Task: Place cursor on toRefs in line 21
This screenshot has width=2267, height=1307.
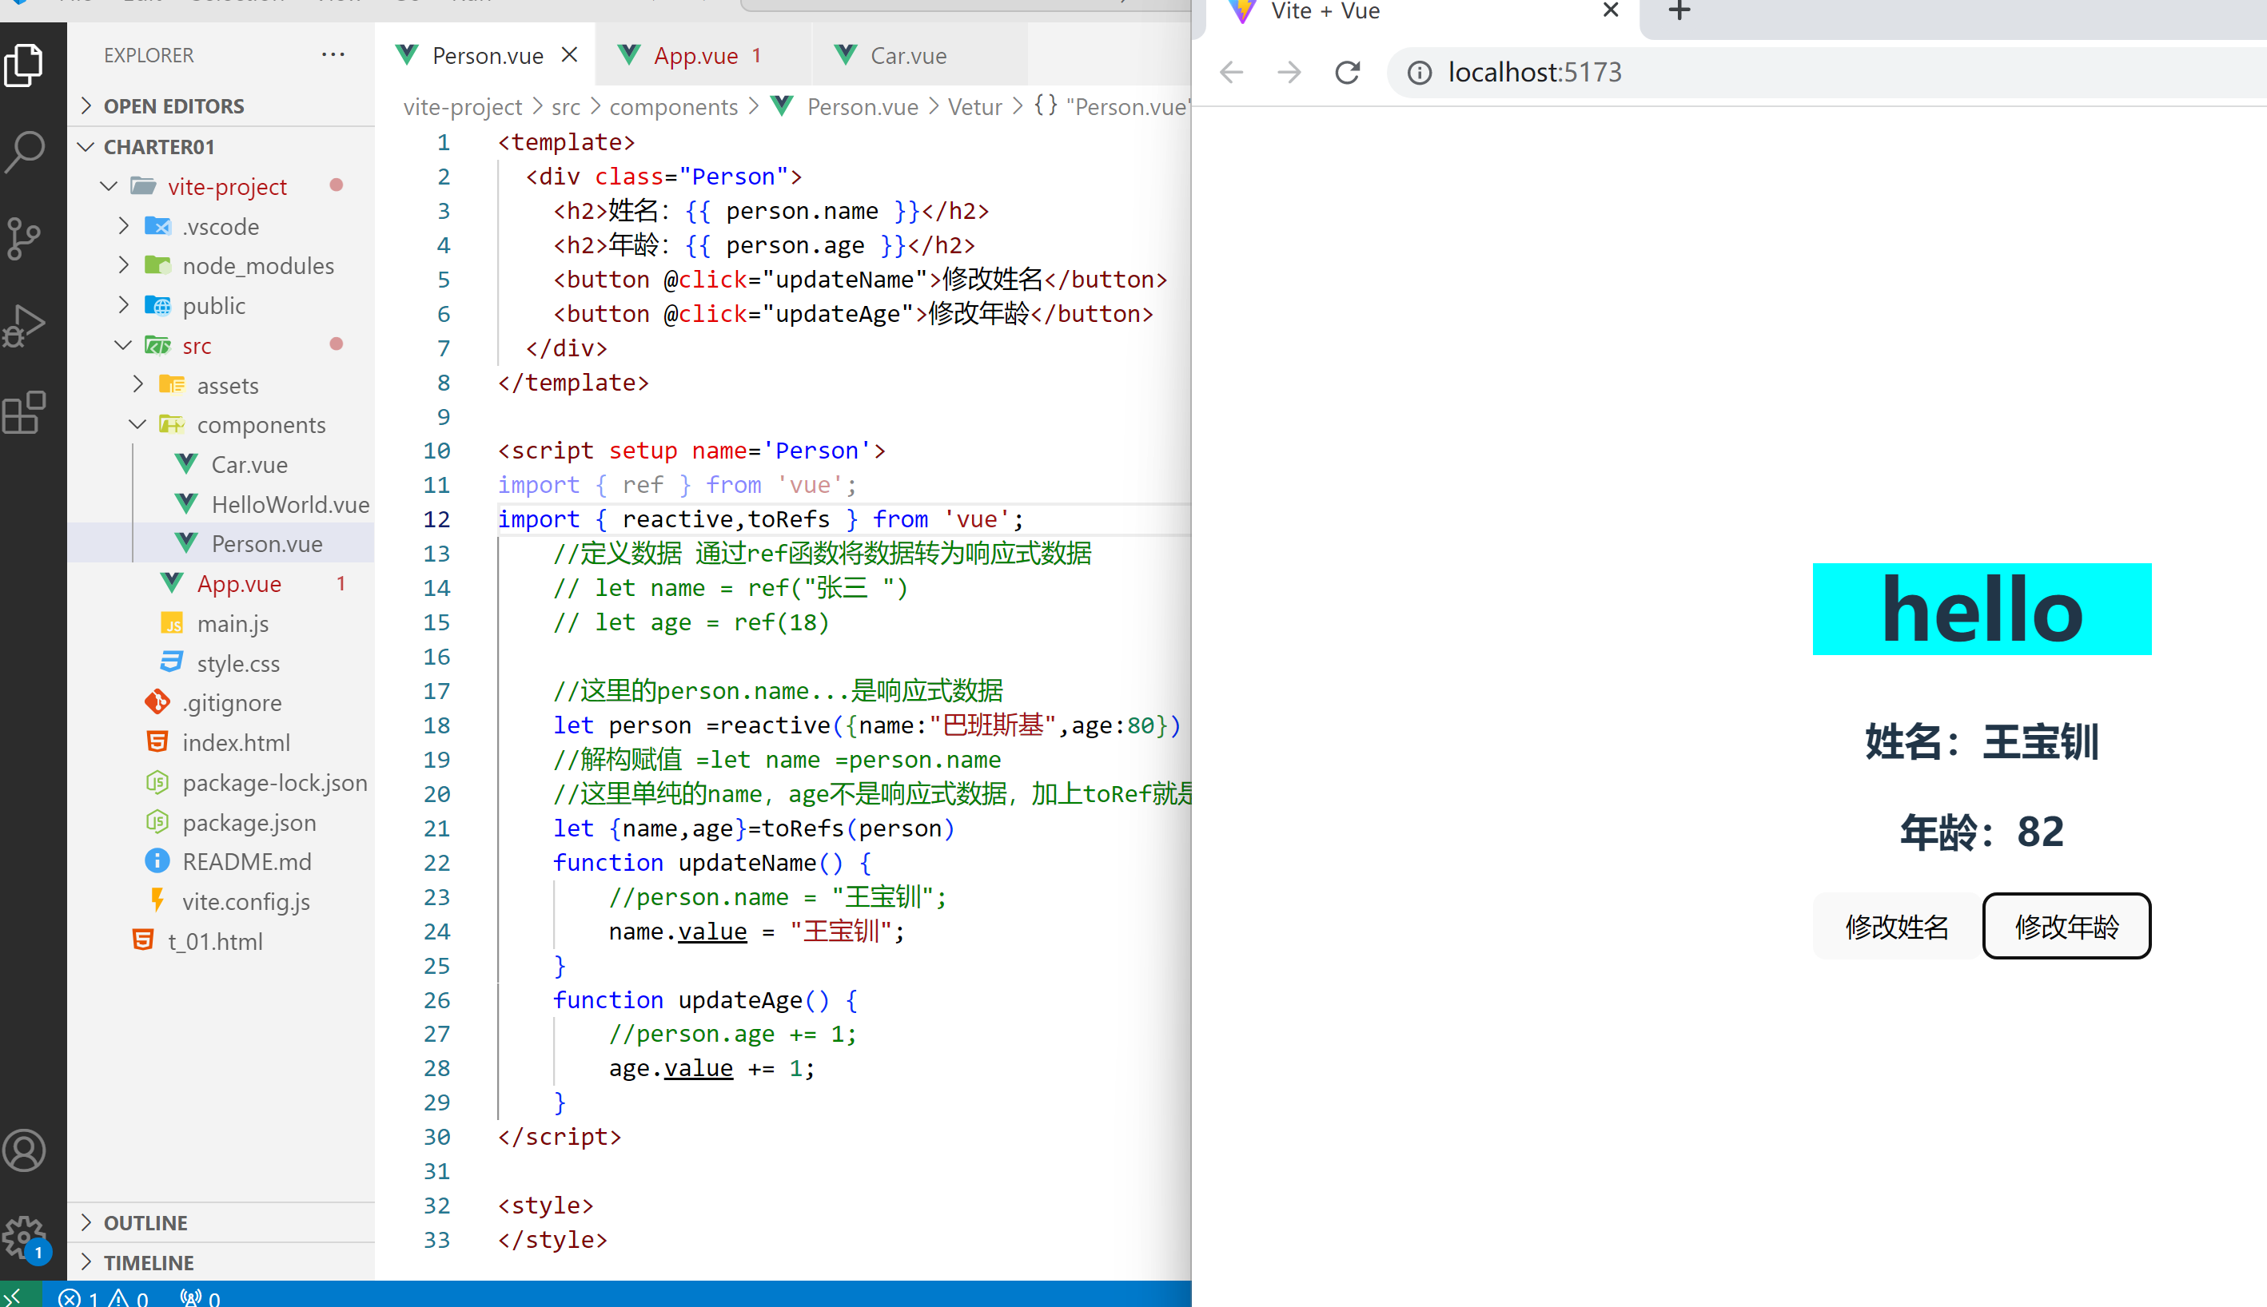Action: click(802, 828)
